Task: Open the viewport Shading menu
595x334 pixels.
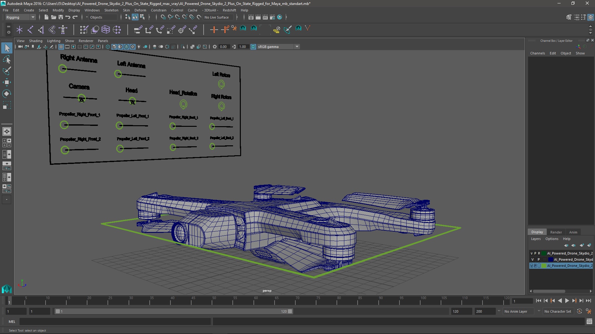Action: coord(36,41)
